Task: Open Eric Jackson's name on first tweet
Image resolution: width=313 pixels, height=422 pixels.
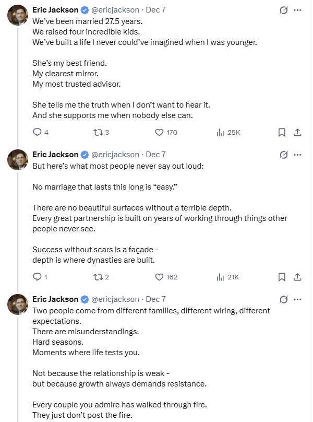Action: pos(55,10)
